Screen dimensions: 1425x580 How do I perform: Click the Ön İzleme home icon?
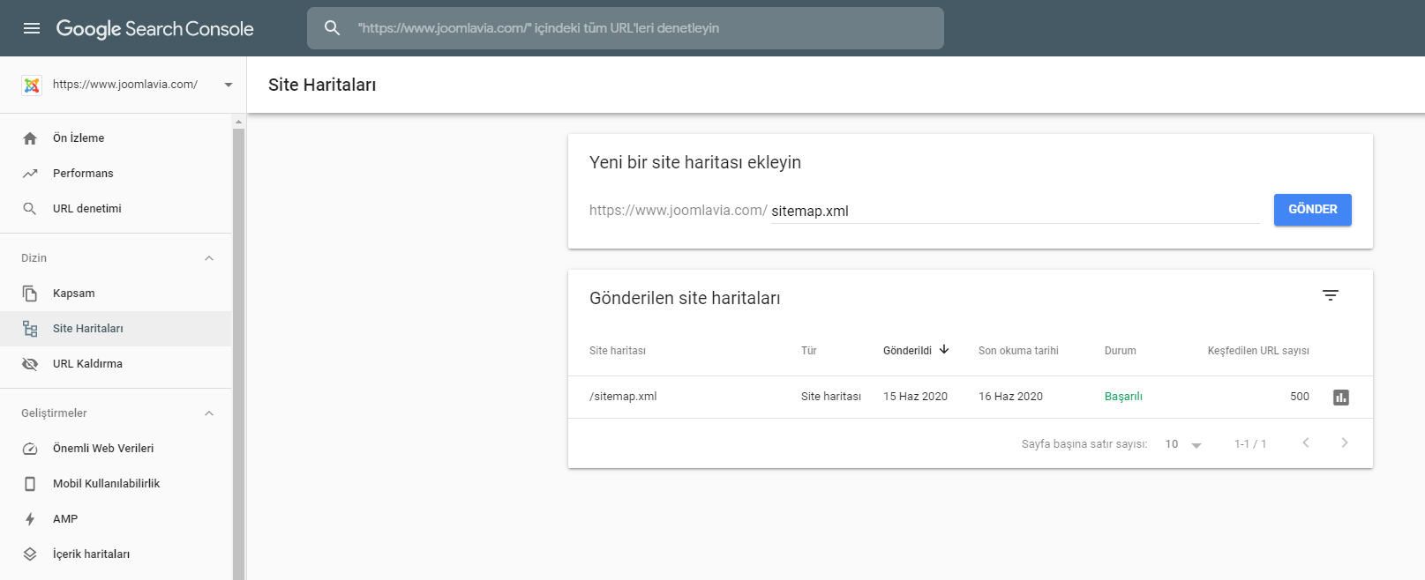point(30,138)
